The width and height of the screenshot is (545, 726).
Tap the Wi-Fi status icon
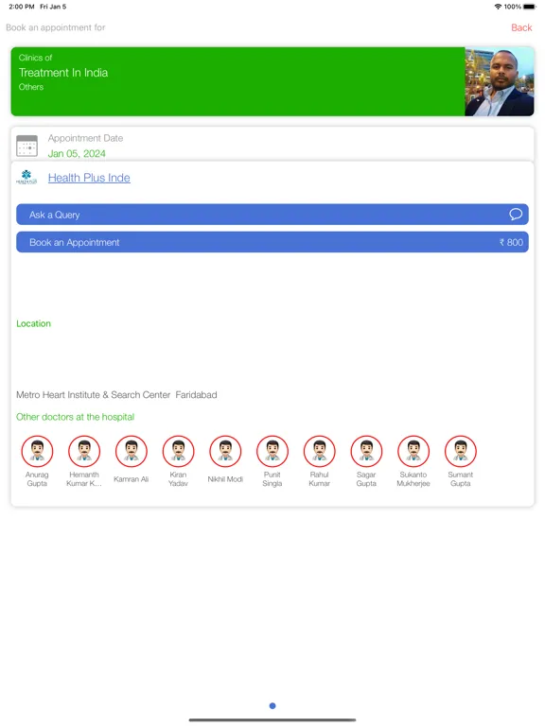coord(498,7)
